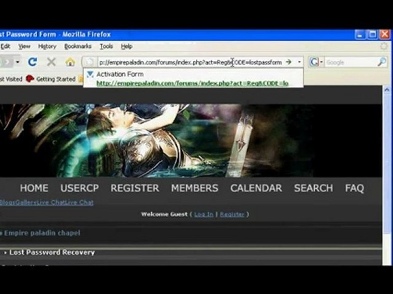Click the scrollbar up arrow
Viewport: 393px width, 294px height.
click(387, 90)
